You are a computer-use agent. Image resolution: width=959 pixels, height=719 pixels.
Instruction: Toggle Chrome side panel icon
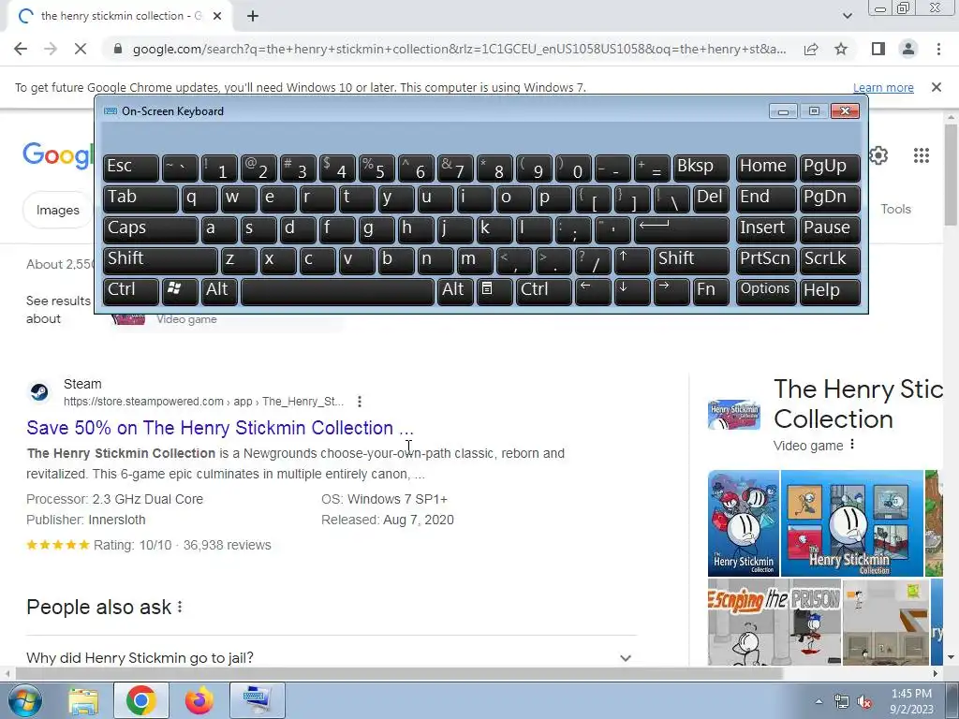(878, 49)
